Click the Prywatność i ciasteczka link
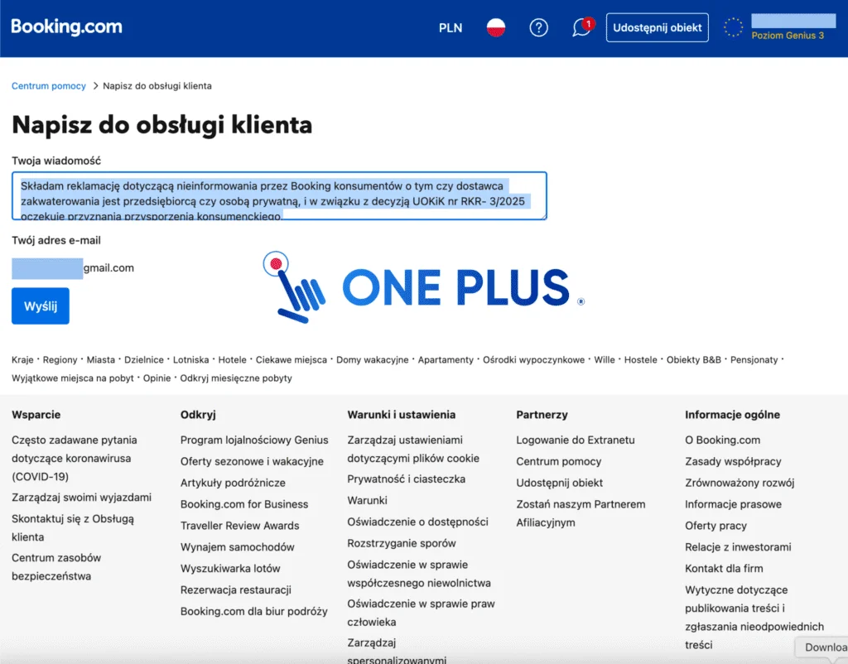 [x=406, y=479]
